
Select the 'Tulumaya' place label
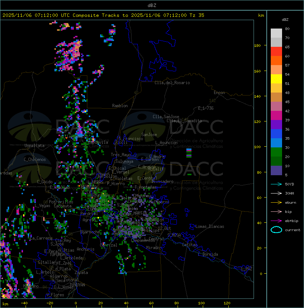[x=125, y=161]
